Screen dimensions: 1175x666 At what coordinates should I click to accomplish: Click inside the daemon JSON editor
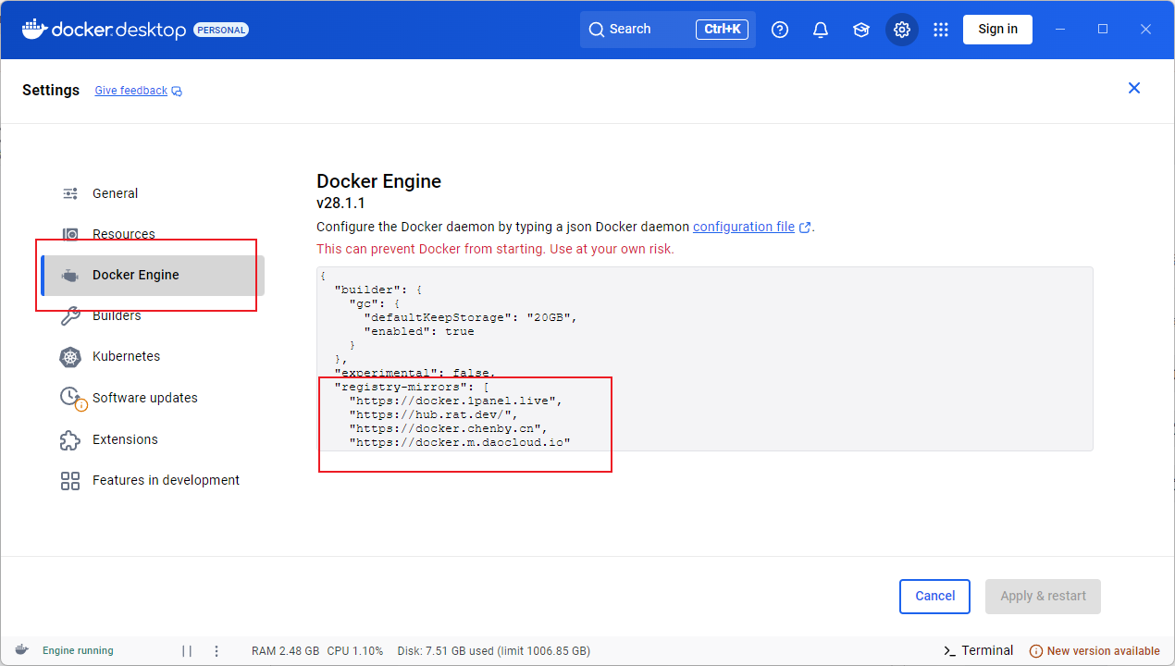(704, 359)
